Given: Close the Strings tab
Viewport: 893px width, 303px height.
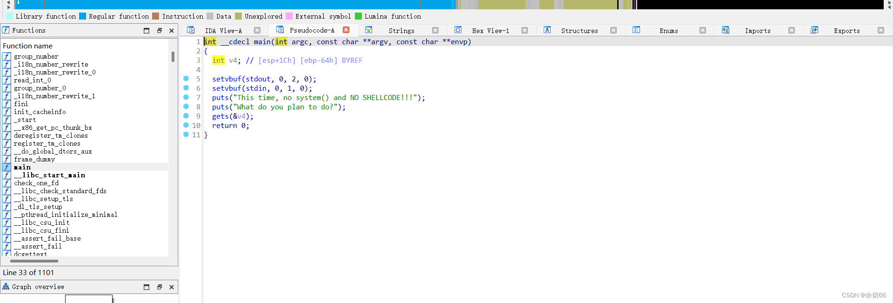Looking at the screenshot, I should [435, 30].
